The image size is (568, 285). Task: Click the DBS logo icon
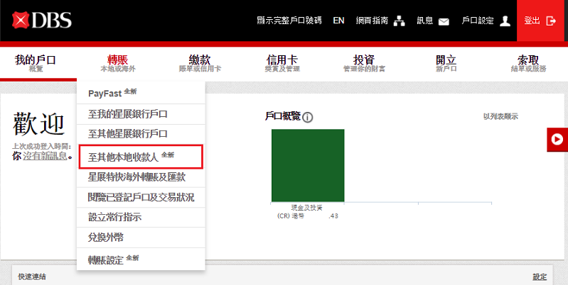click(x=21, y=21)
